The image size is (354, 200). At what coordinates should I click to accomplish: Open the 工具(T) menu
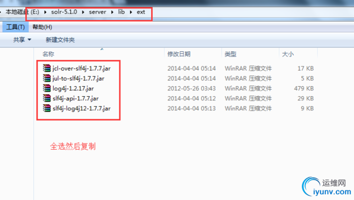(x=15, y=27)
